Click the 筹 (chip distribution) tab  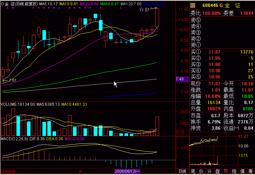pyautogui.click(x=250, y=171)
